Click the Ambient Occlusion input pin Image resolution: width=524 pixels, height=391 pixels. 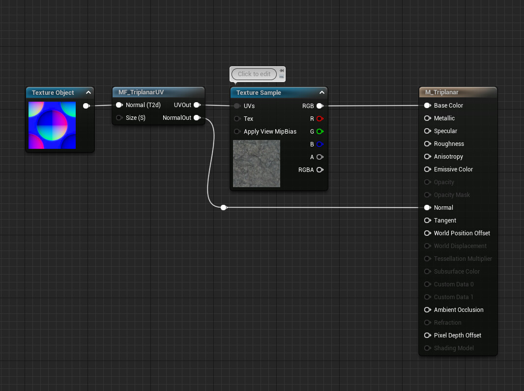coord(427,309)
